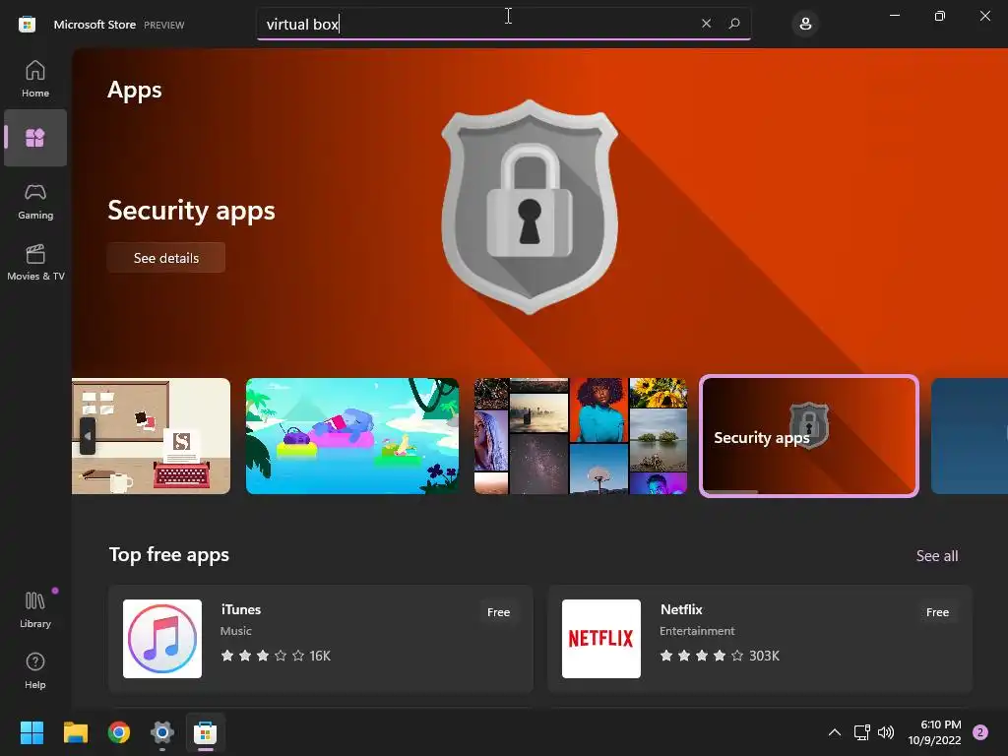The image size is (1008, 756).
Task: Click Netflix star rating 303K
Action: [720, 656]
